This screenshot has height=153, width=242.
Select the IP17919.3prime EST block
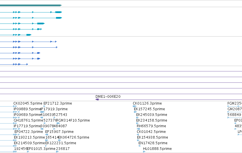pyautogui.click(x=42, y=112)
